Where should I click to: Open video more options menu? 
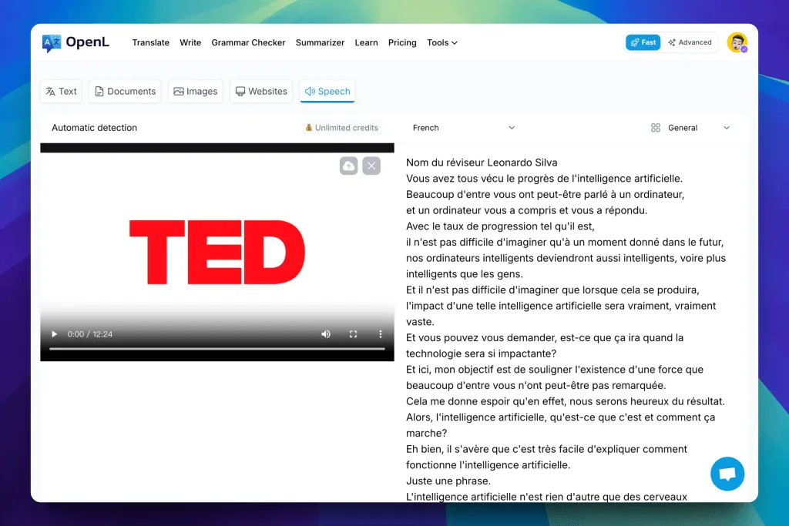point(381,334)
